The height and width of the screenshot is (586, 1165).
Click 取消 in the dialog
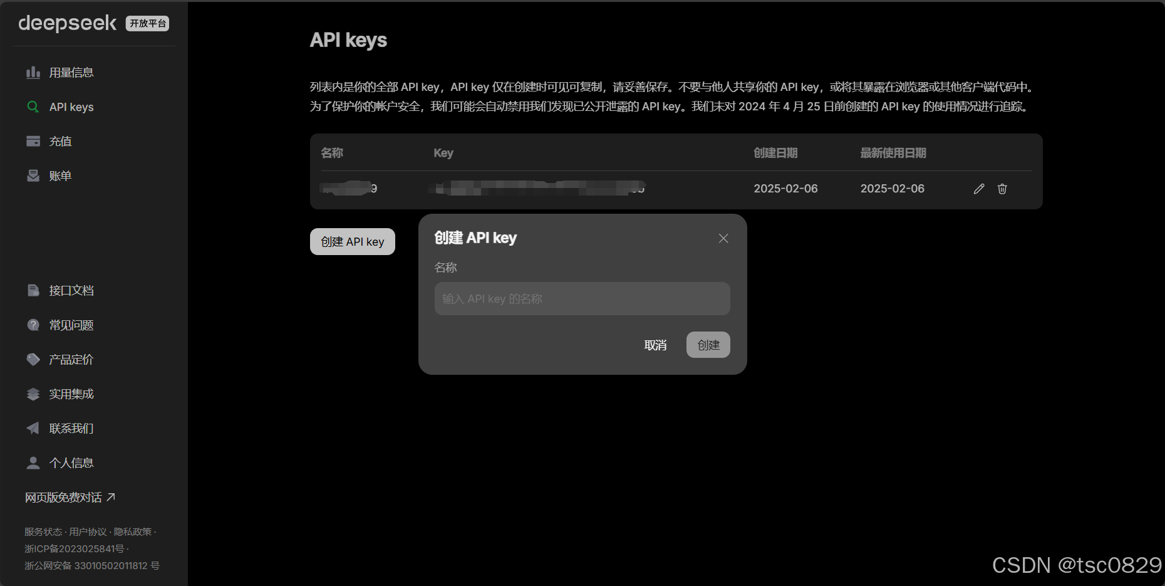point(656,345)
